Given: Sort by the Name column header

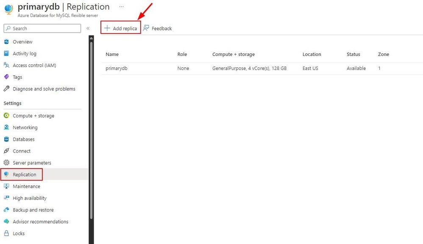Looking at the screenshot, I should click(x=112, y=54).
